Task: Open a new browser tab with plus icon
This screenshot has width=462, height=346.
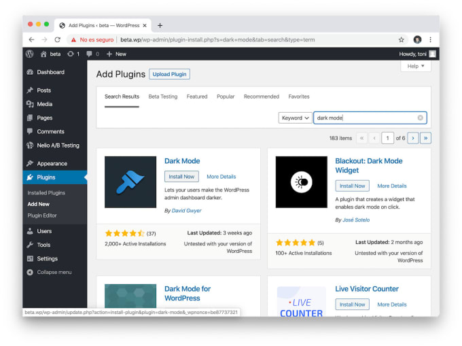Action: coord(160,25)
